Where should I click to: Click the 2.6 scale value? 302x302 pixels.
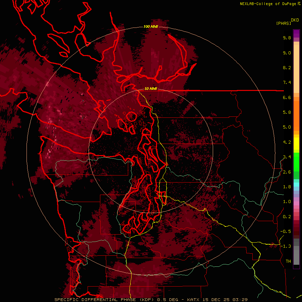coord(287,172)
